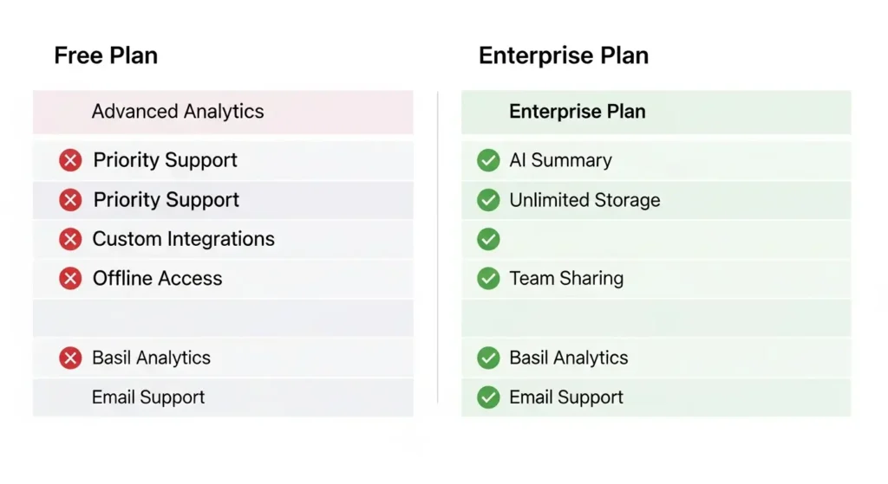
Task: Select the AI Summary feature label
Action: pyautogui.click(x=560, y=160)
